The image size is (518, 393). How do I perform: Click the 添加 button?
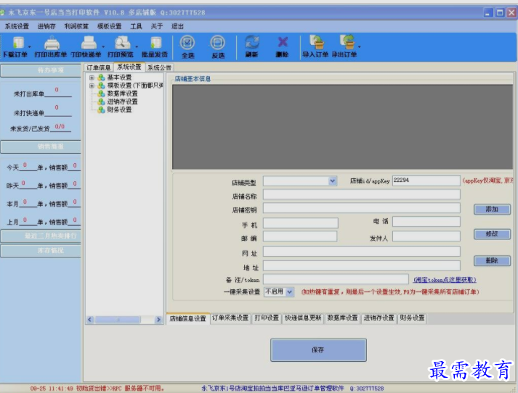493,210
